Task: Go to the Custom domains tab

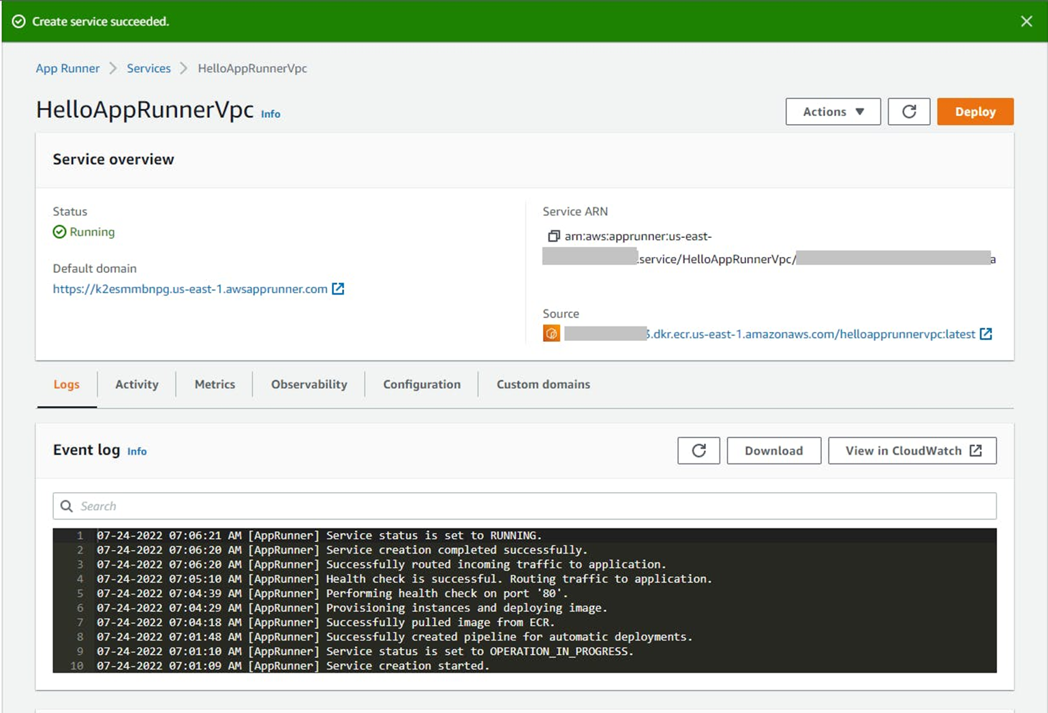Action: click(x=543, y=384)
